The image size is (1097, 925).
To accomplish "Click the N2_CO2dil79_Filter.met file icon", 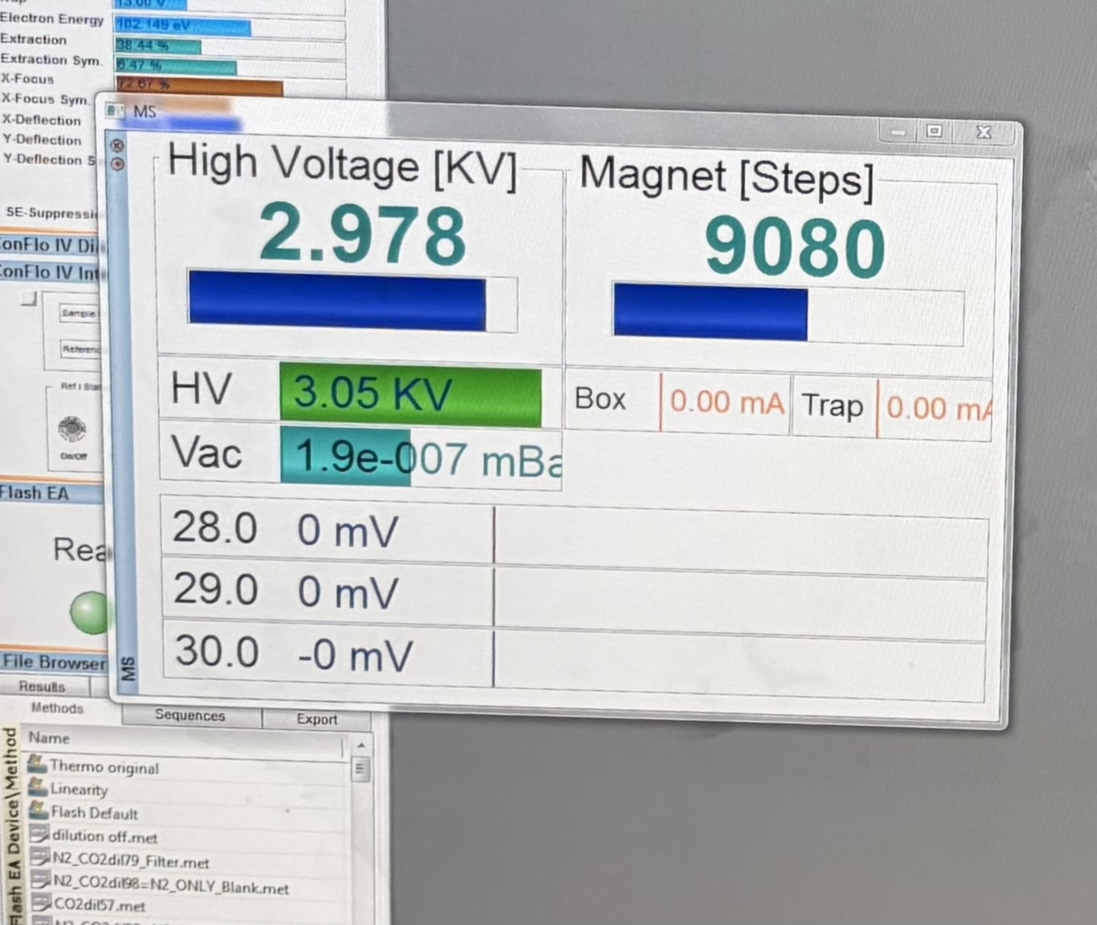I will pyautogui.click(x=41, y=856).
